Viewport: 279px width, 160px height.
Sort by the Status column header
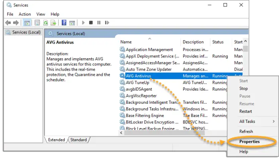pos(218,42)
